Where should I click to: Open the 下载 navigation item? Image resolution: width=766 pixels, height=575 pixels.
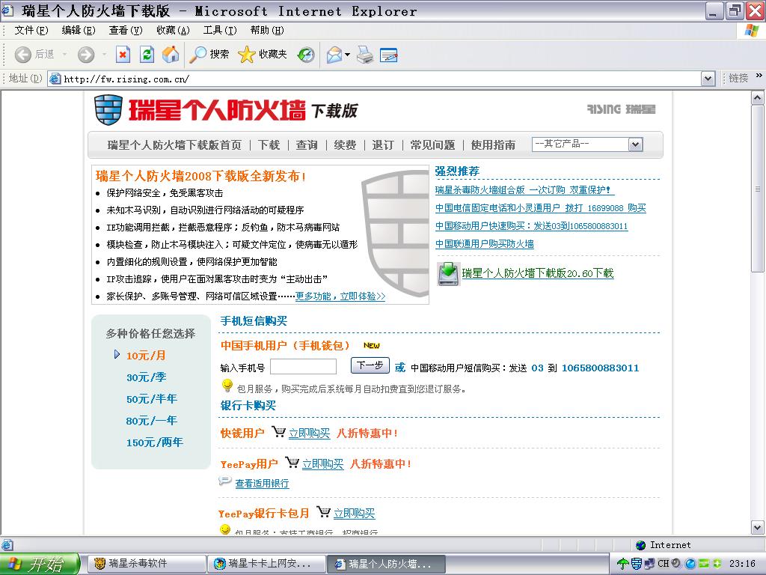click(x=269, y=144)
